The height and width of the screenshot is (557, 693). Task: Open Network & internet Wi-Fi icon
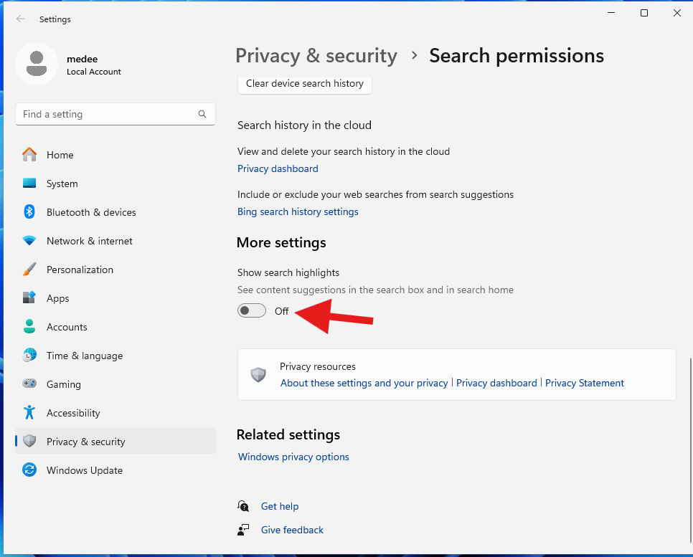(x=29, y=241)
